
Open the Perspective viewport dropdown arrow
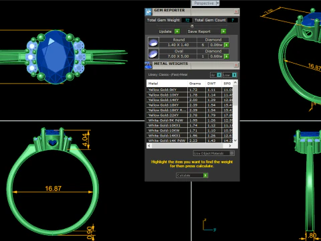pos(217,3)
